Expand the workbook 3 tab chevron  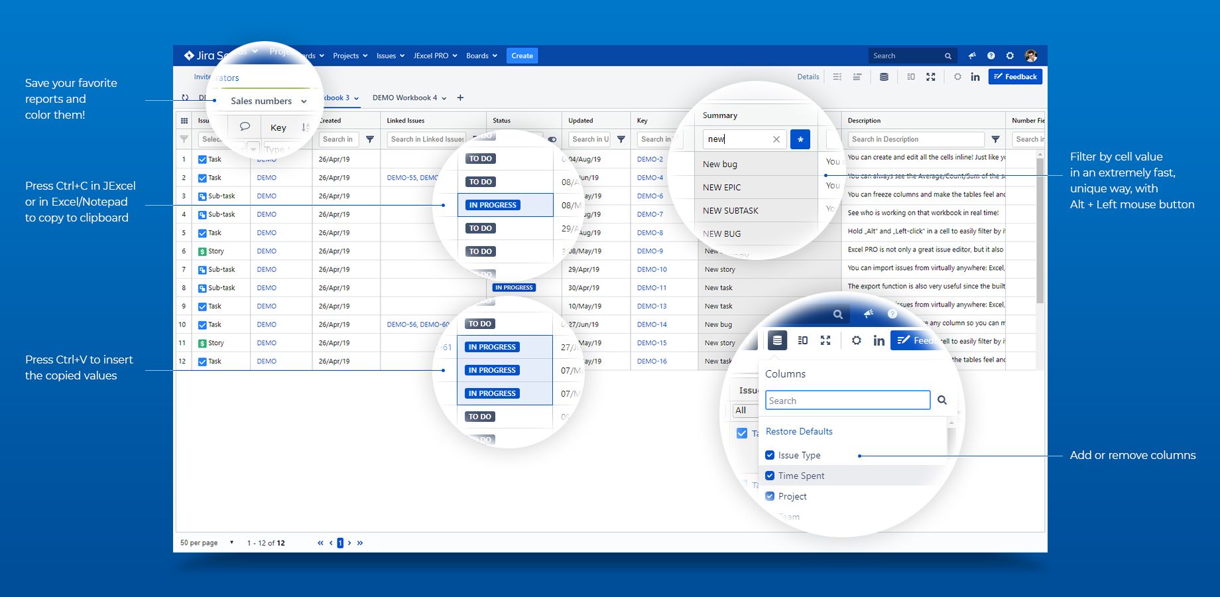(356, 98)
